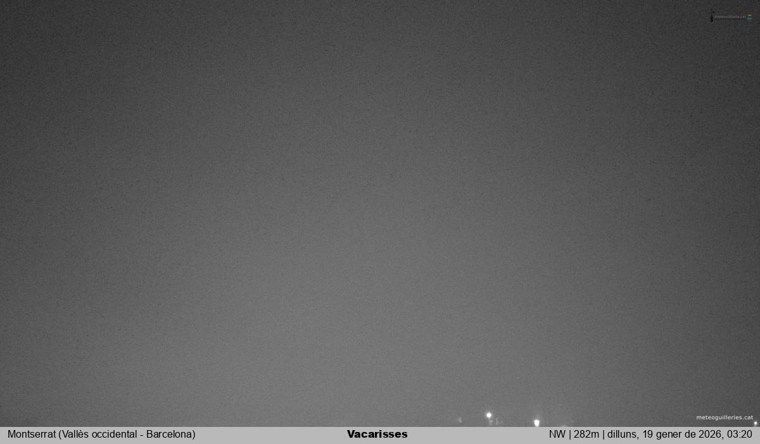Image resolution: width=760 pixels, height=444 pixels.
Task: Click the dark sky in the top-left corner
Action: (25, 19)
